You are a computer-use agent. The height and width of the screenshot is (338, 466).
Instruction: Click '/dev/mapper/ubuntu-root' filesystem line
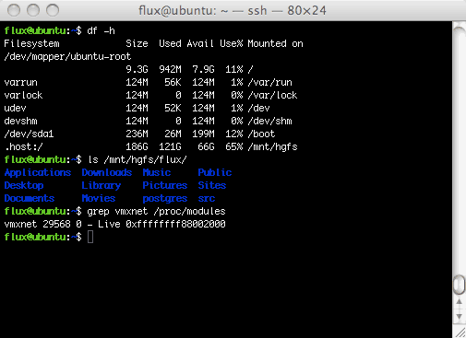click(67, 57)
